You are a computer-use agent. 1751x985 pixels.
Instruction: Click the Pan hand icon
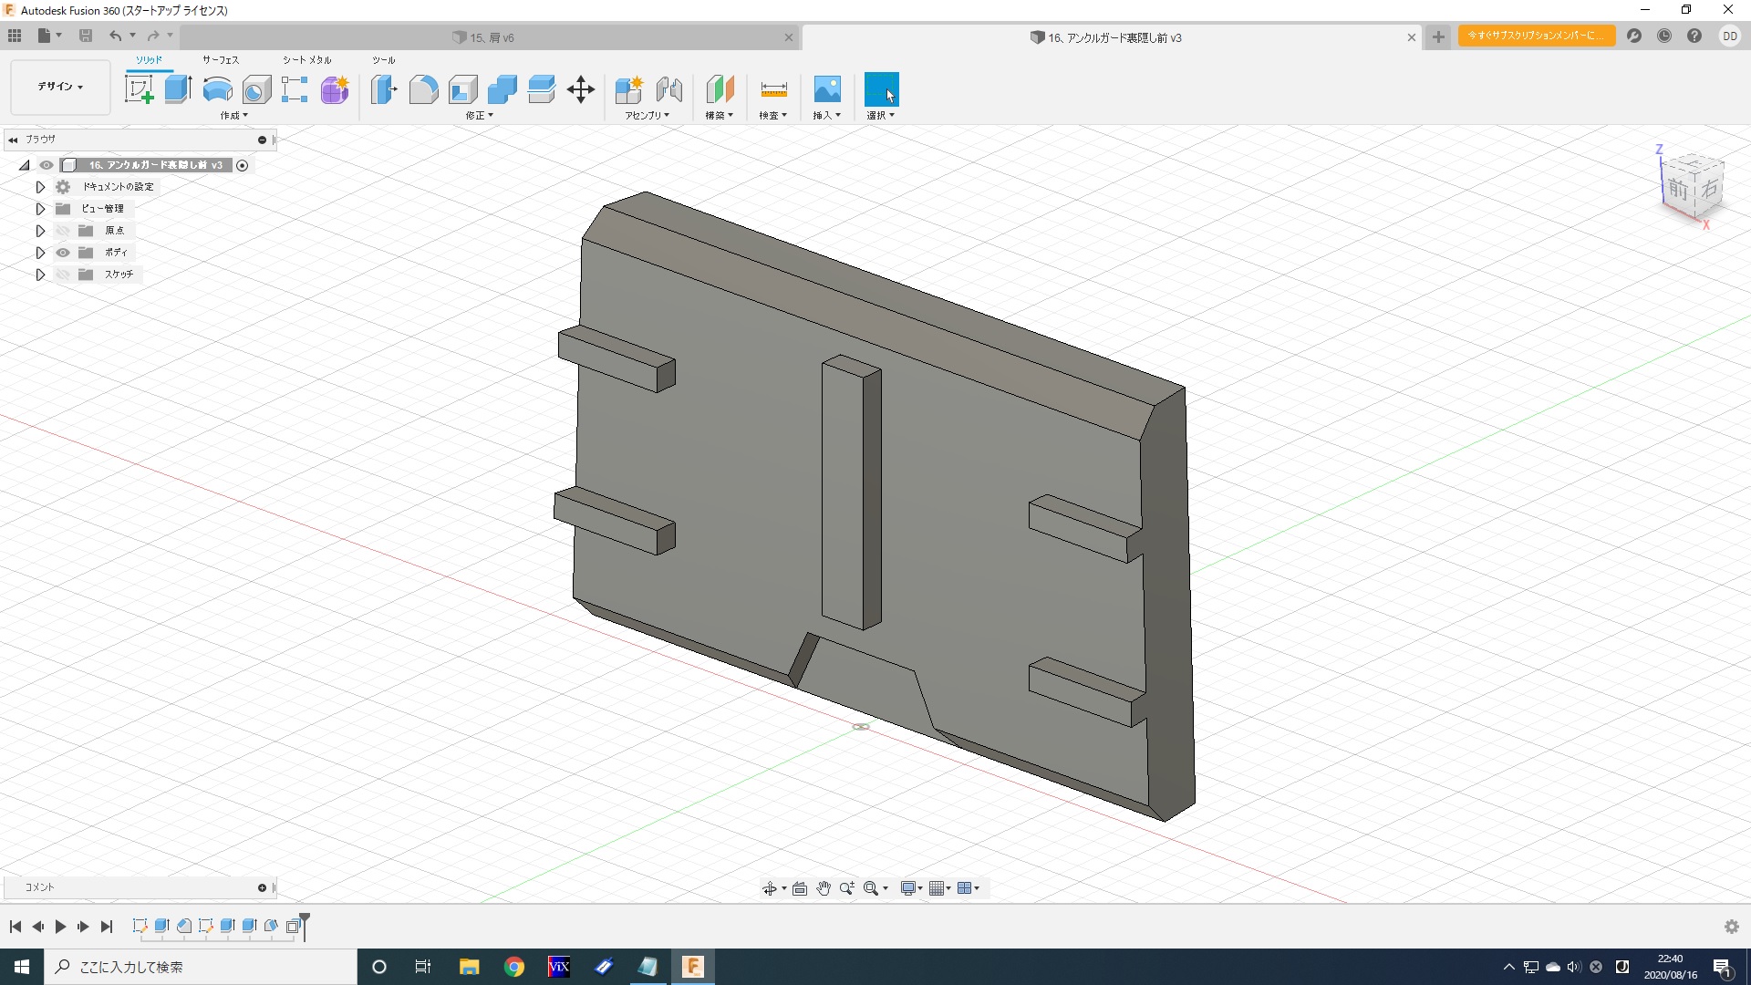(824, 888)
